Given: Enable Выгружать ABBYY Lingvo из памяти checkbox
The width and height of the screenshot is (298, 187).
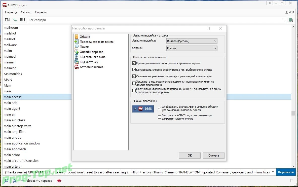Looking at the screenshot, I should (x=160, y=117).
